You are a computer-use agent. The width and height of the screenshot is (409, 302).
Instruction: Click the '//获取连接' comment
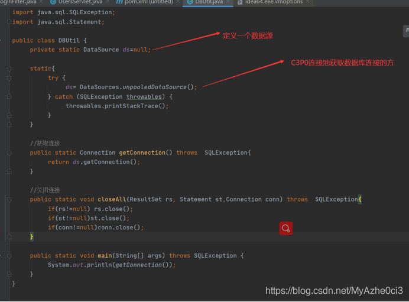click(x=45, y=143)
